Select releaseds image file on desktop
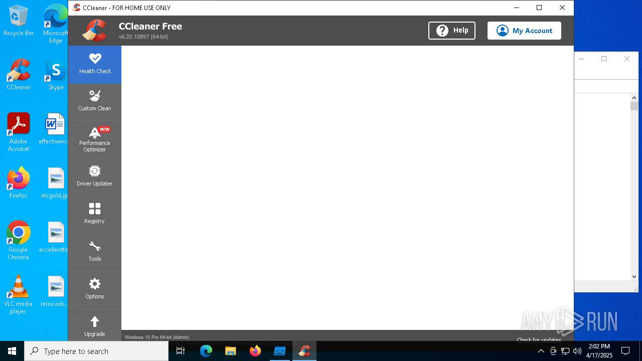This screenshot has height=361, width=642. pyautogui.click(x=54, y=291)
